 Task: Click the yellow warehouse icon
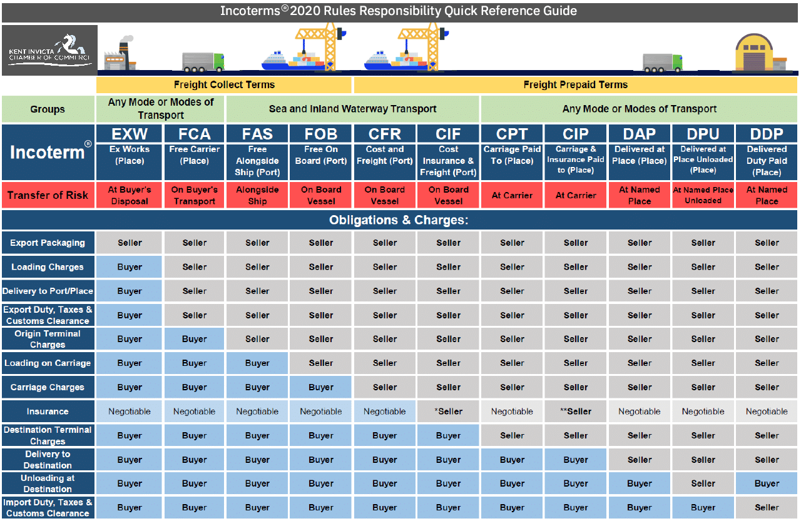coord(760,53)
